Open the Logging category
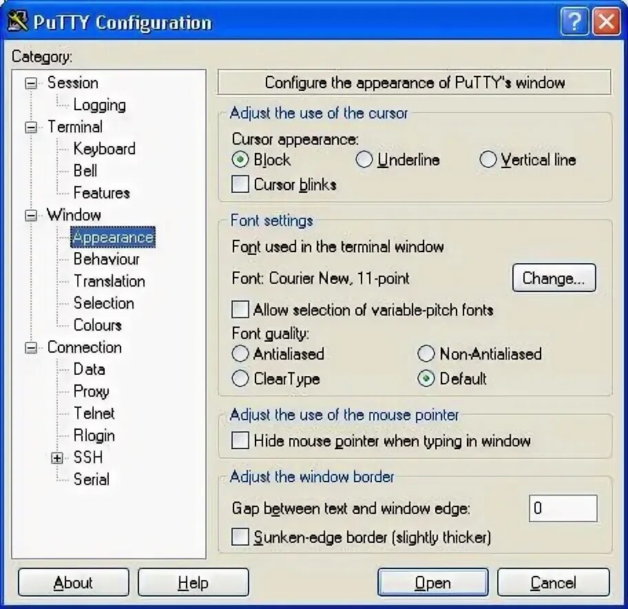Viewport: 628px width, 609px height. click(x=100, y=105)
